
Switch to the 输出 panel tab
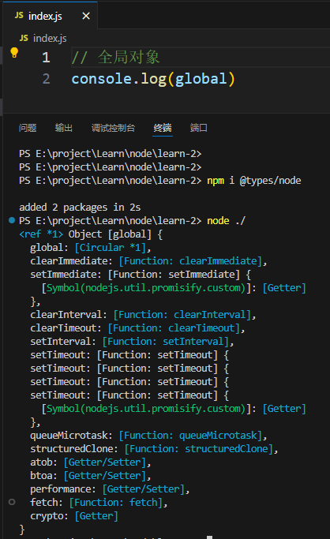point(64,128)
